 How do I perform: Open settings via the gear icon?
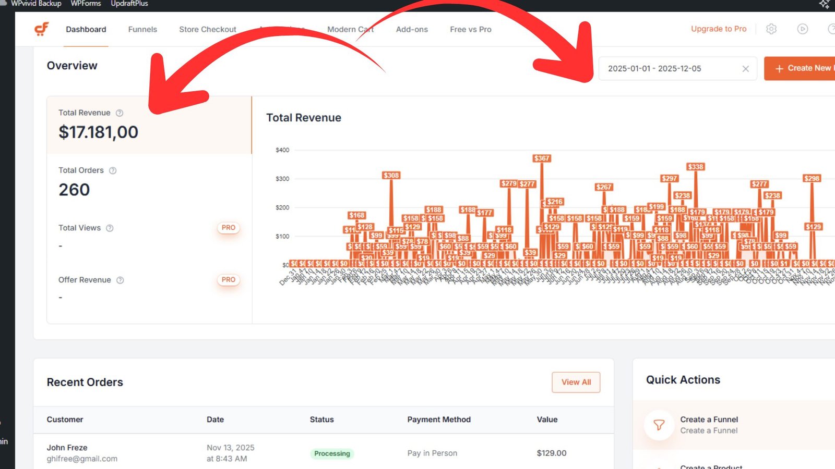[771, 29]
